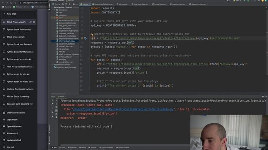Pin the Run tab
This screenshot has width=268, height=150.
click(x=52, y=117)
